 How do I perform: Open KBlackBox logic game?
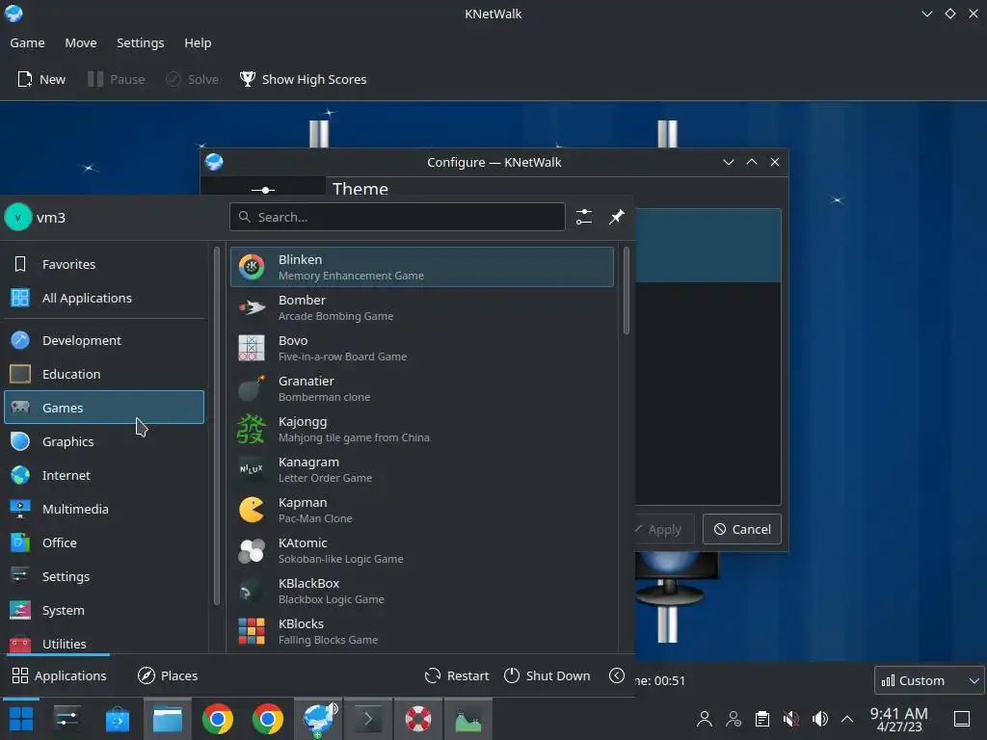(x=422, y=591)
